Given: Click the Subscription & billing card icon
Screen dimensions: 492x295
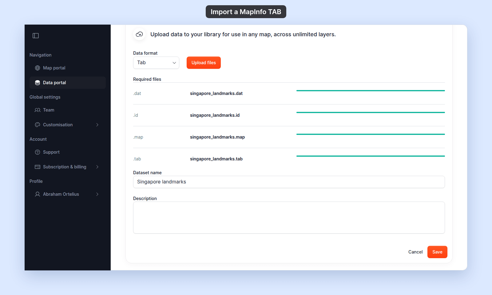Looking at the screenshot, I should click(38, 167).
